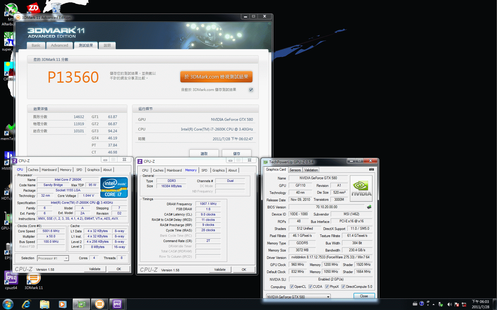Open the Caches tab in left CPU-Z window
The height and width of the screenshot is (310, 497).
[33, 170]
